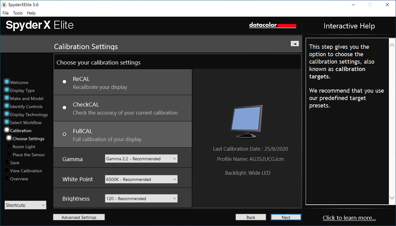
Task: Open the Shortcuts dropdown
Action: pos(25,205)
